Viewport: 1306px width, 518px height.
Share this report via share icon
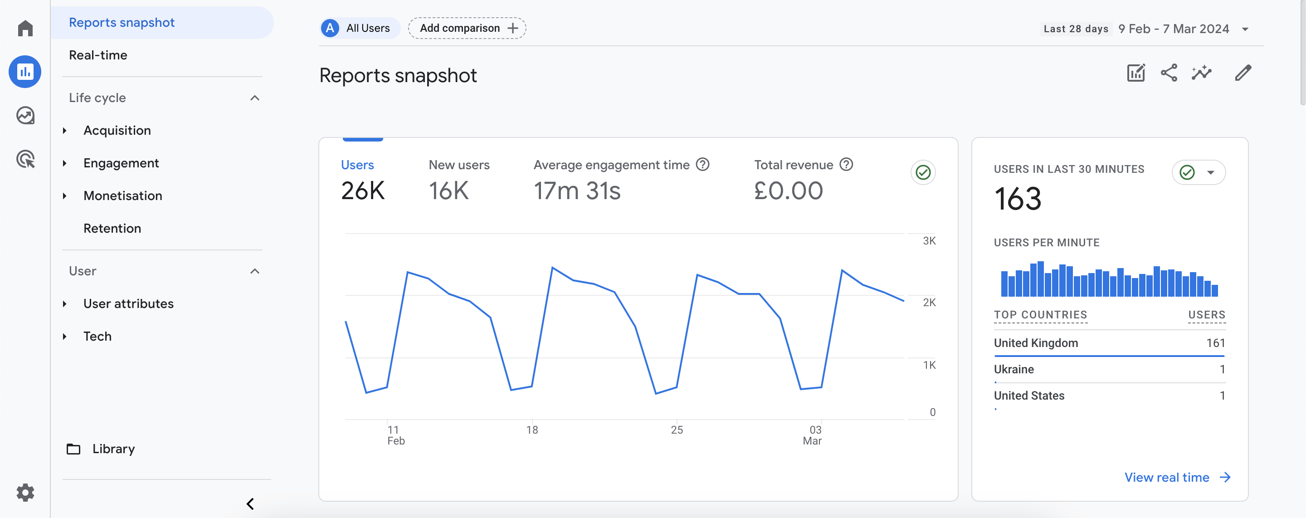[x=1169, y=73]
